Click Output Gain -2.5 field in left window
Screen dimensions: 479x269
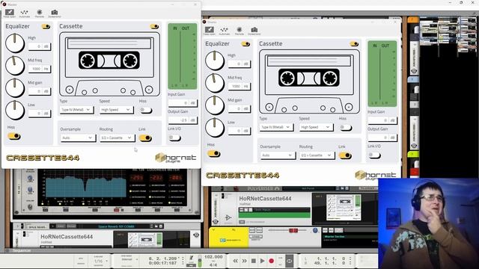[x=183, y=120]
